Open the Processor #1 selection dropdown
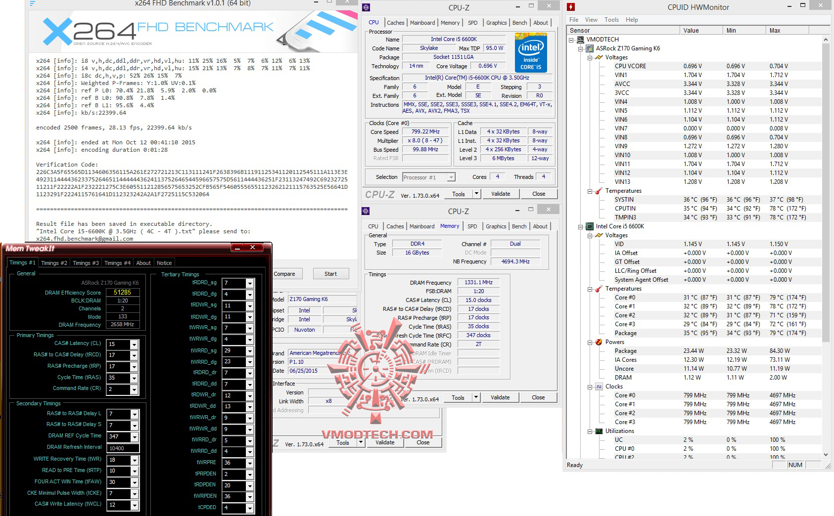The width and height of the screenshot is (834, 516). [451, 177]
